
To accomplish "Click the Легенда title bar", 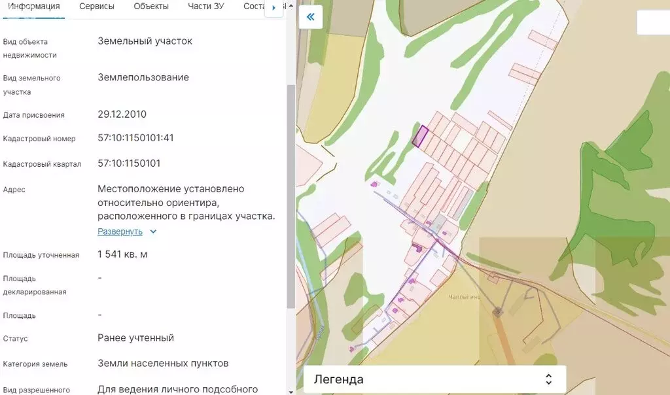I will (x=340, y=379).
